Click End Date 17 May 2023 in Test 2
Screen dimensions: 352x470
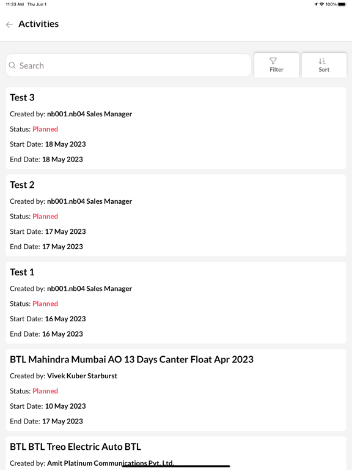[46, 247]
